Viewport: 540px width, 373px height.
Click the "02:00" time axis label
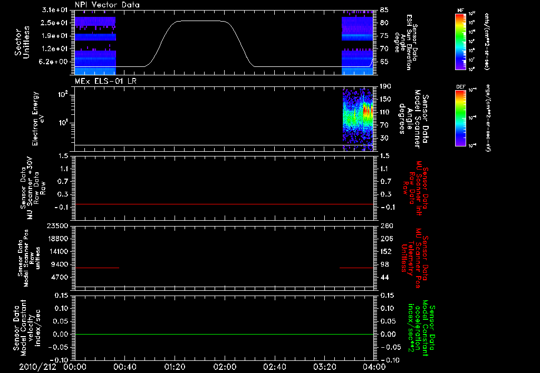coord(225,367)
